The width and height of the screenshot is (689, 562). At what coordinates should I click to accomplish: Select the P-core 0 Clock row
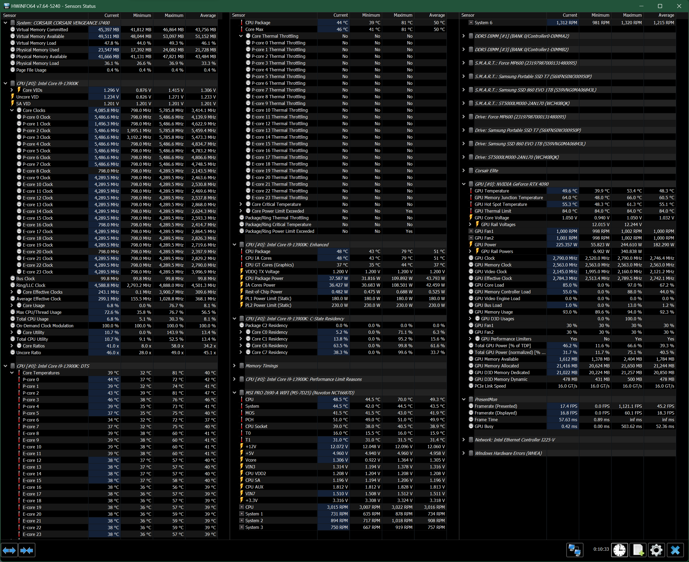point(109,117)
